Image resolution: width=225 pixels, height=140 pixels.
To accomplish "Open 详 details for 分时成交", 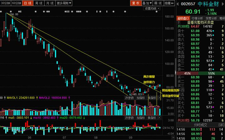I will (x=221, y=125).
